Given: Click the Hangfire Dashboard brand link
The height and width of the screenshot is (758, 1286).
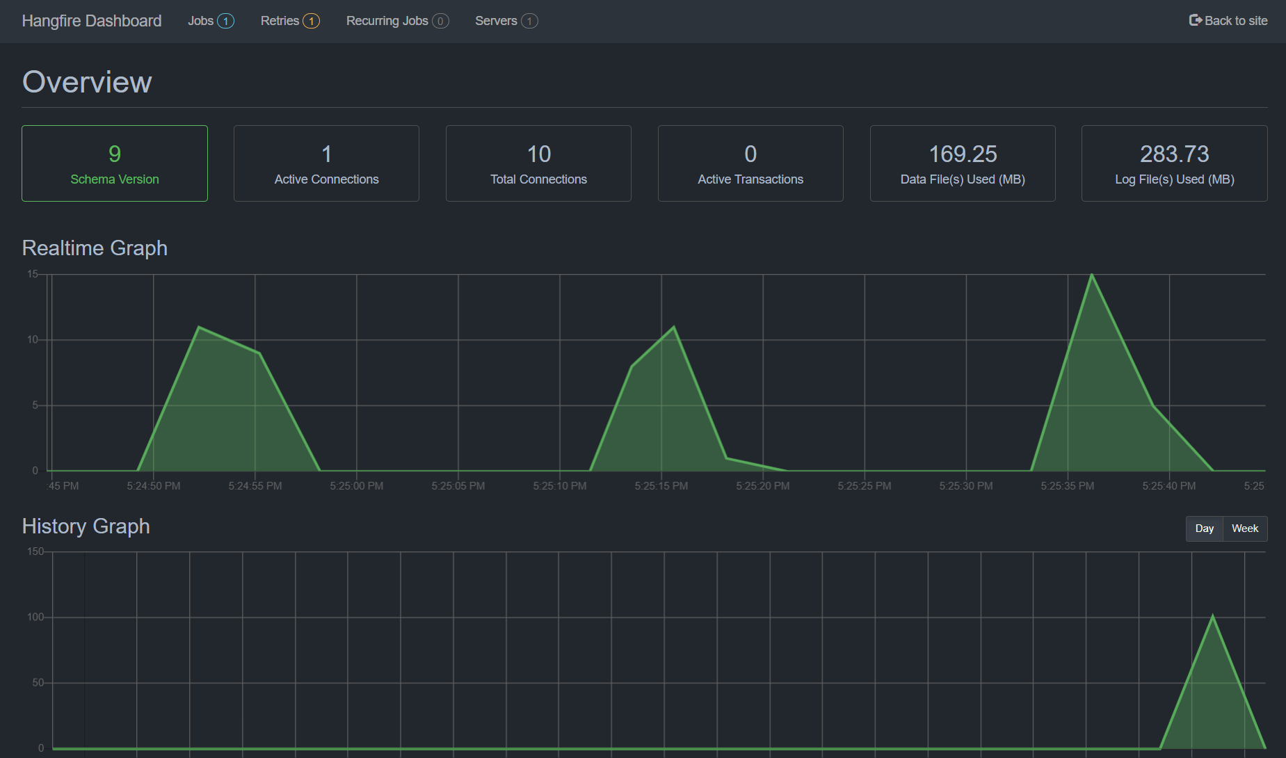Looking at the screenshot, I should (92, 21).
